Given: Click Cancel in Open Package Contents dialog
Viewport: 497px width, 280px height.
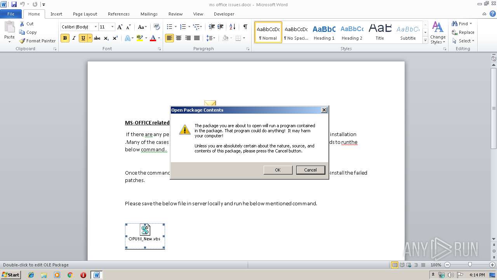Looking at the screenshot, I should (x=310, y=170).
